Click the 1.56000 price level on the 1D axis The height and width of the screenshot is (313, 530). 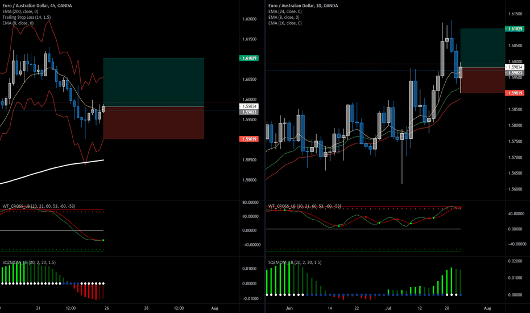pos(515,189)
